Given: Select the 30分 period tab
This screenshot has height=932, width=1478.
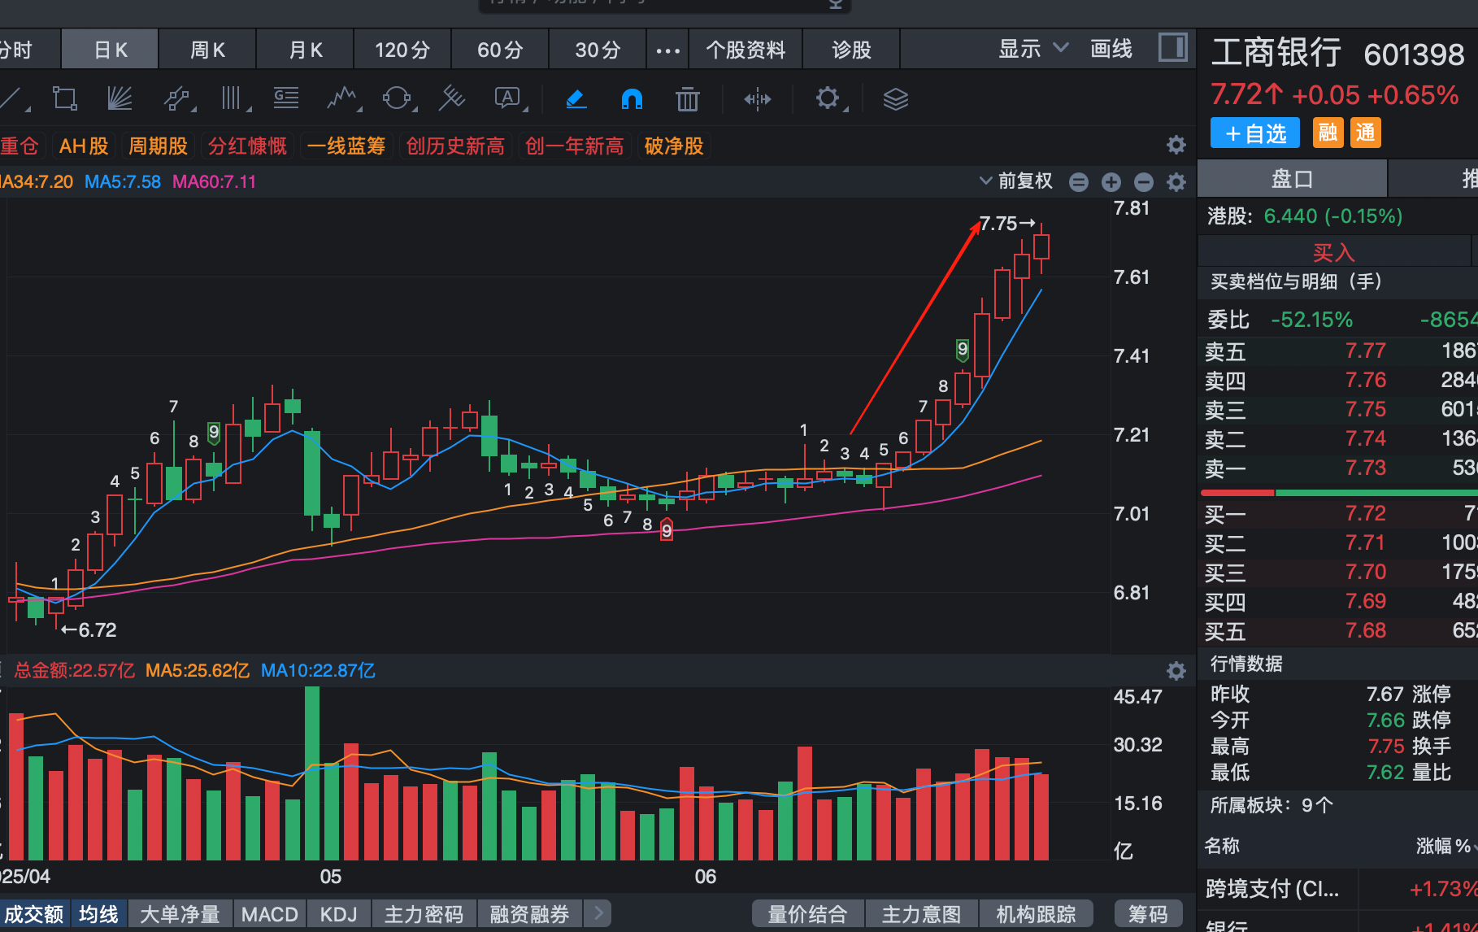Looking at the screenshot, I should pos(598,50).
